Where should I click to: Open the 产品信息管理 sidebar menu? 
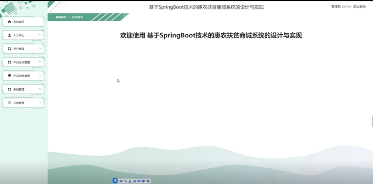tap(23, 76)
